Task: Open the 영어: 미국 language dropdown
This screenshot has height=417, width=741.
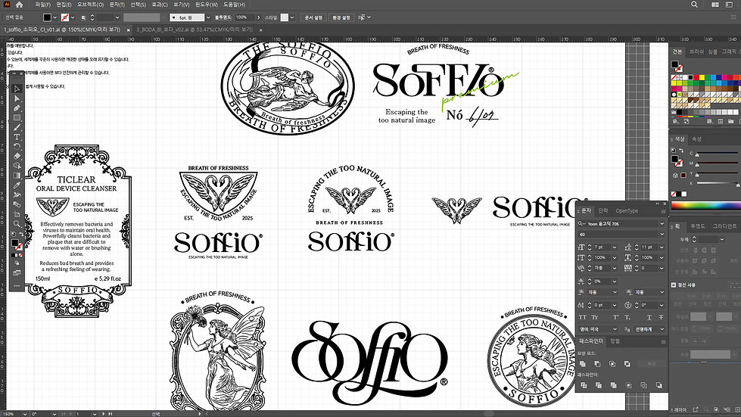Action: [598, 329]
